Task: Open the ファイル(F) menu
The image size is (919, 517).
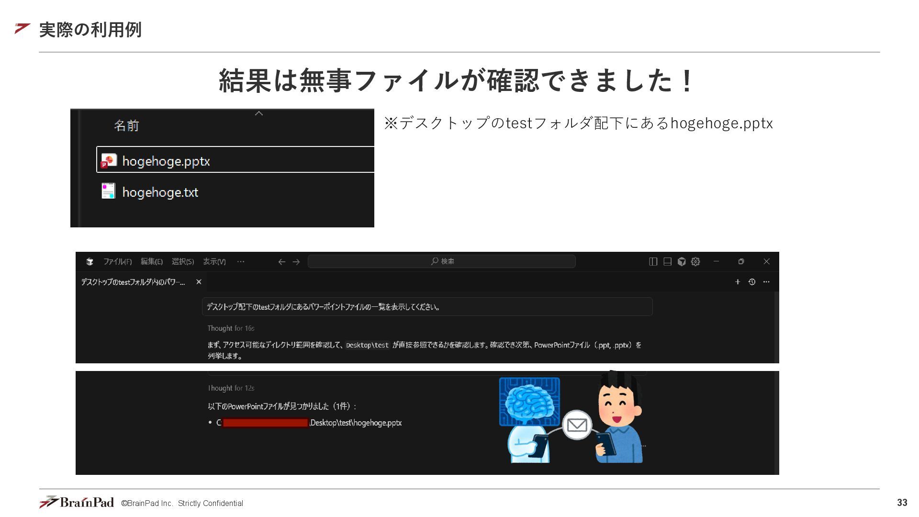Action: click(117, 261)
